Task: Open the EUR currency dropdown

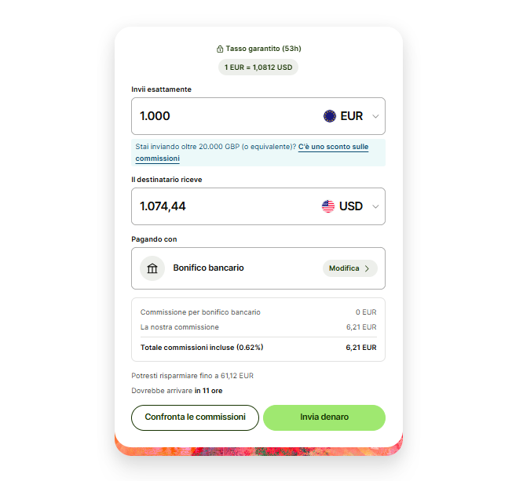Action: pyautogui.click(x=375, y=116)
